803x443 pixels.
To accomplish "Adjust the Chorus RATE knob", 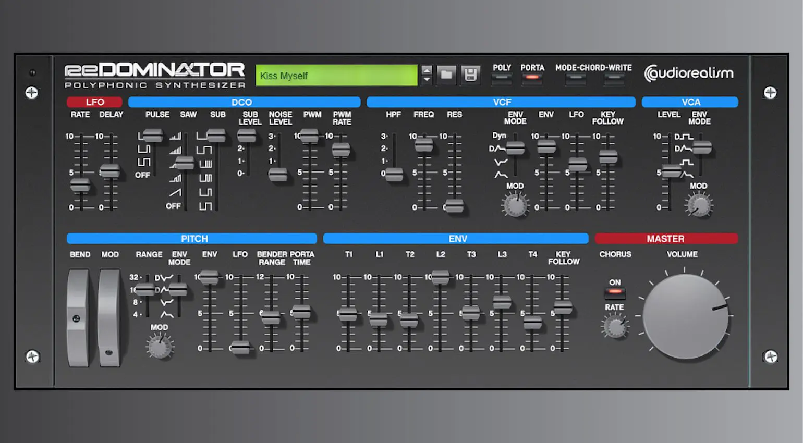I will pyautogui.click(x=615, y=328).
